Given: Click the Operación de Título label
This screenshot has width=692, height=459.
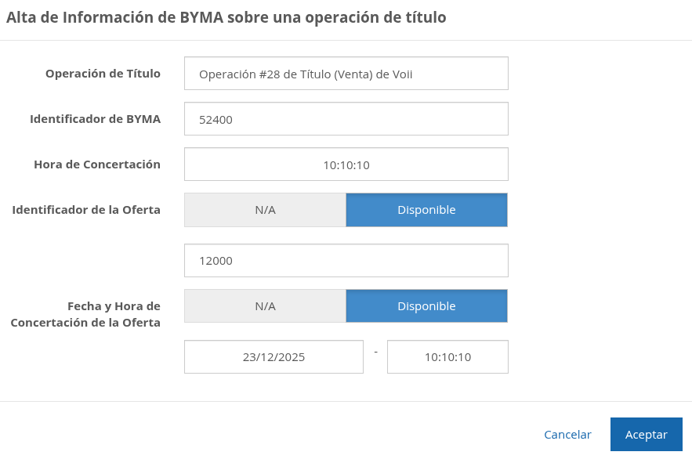Looking at the screenshot, I should 103,74.
